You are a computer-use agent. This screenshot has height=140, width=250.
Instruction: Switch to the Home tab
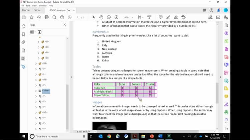click(x=26, y=10)
